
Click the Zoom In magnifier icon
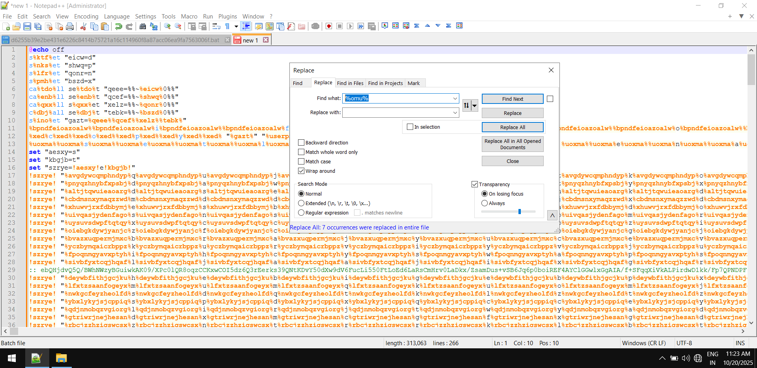(168, 26)
